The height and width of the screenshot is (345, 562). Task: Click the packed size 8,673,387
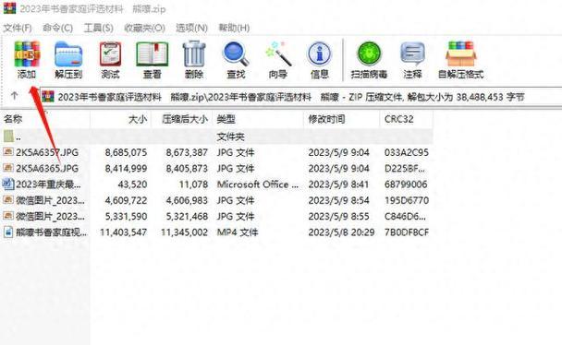[187, 152]
